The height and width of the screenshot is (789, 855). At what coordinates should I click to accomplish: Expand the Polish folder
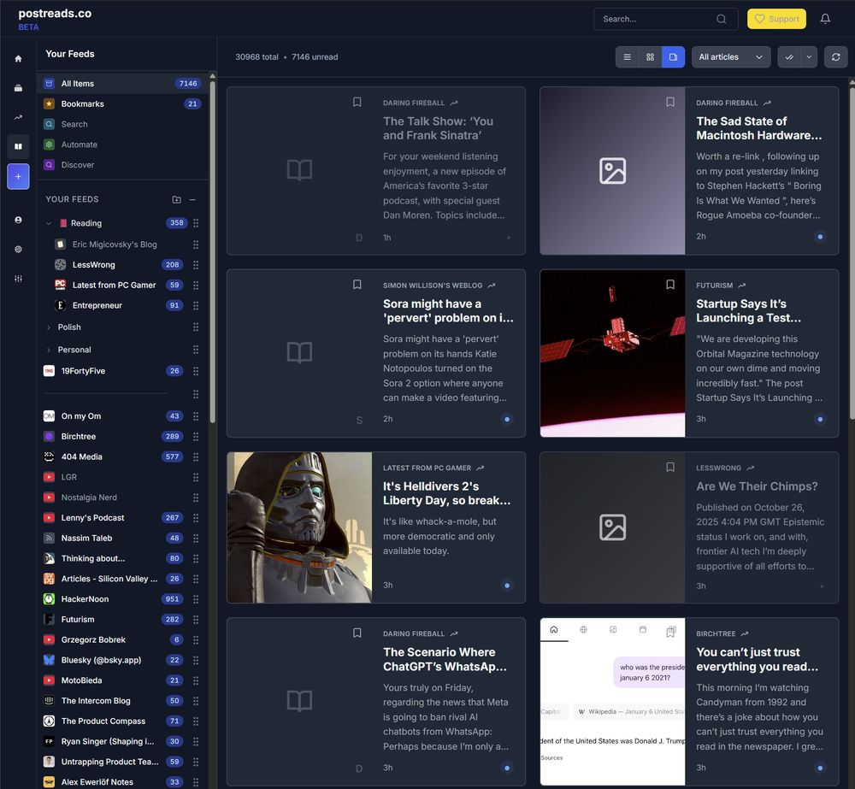pyautogui.click(x=49, y=327)
